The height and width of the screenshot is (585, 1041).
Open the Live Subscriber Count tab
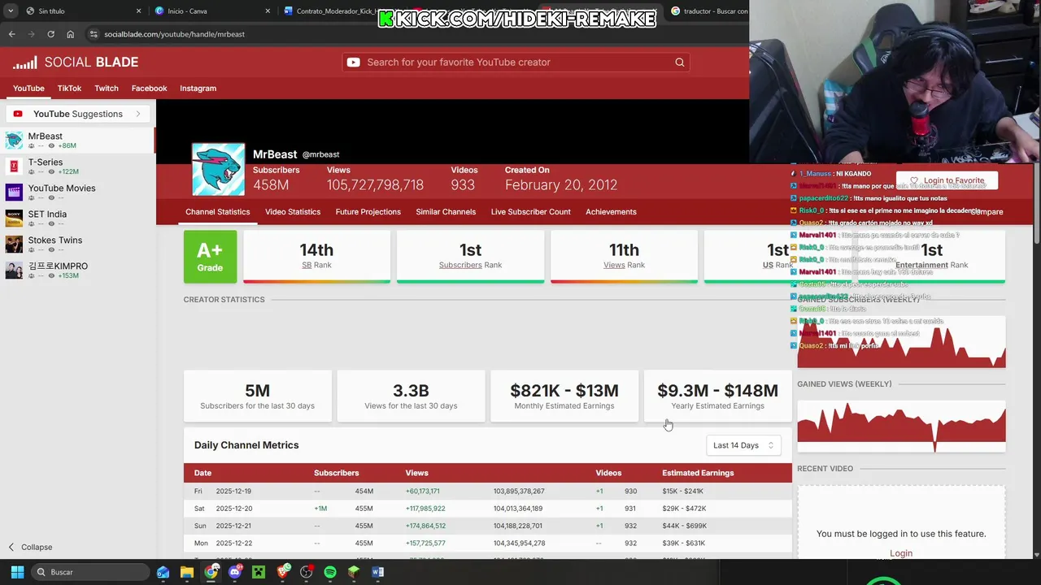point(531,212)
